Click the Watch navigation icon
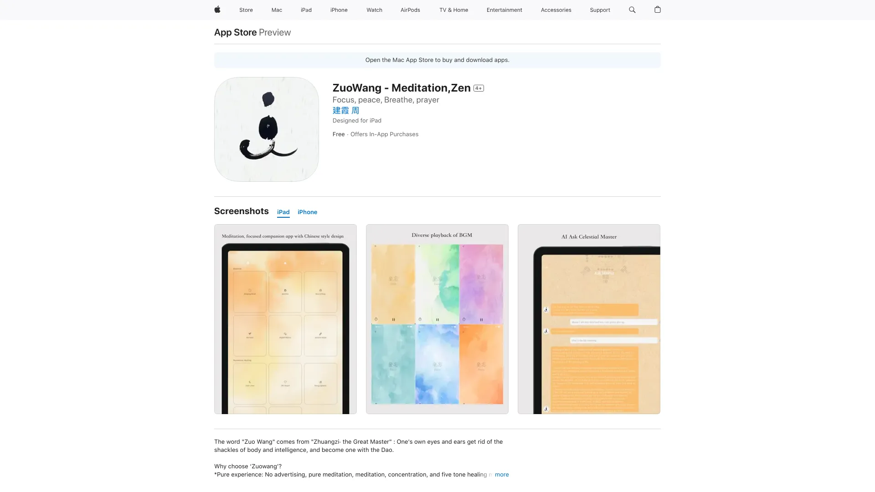875x492 pixels. pyautogui.click(x=374, y=10)
